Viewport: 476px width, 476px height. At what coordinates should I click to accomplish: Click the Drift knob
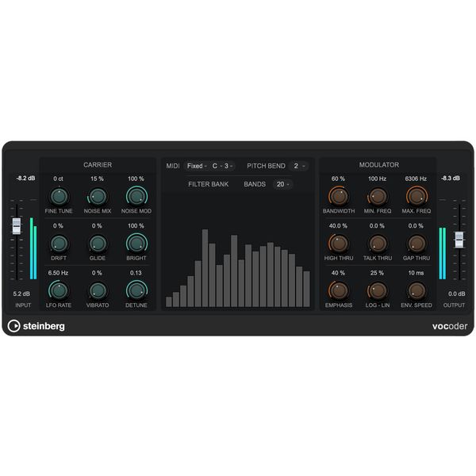point(59,244)
